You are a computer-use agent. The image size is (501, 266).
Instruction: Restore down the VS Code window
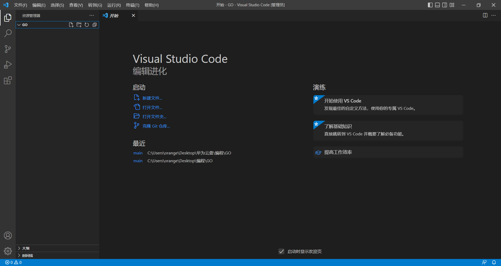(x=479, y=5)
